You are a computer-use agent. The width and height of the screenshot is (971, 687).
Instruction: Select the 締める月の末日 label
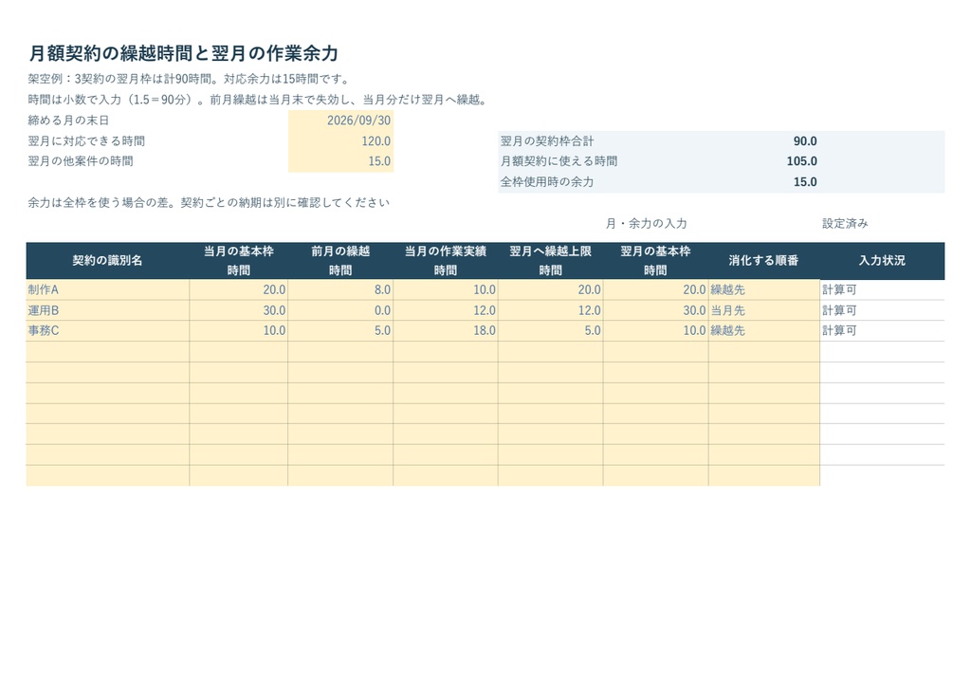68,121
